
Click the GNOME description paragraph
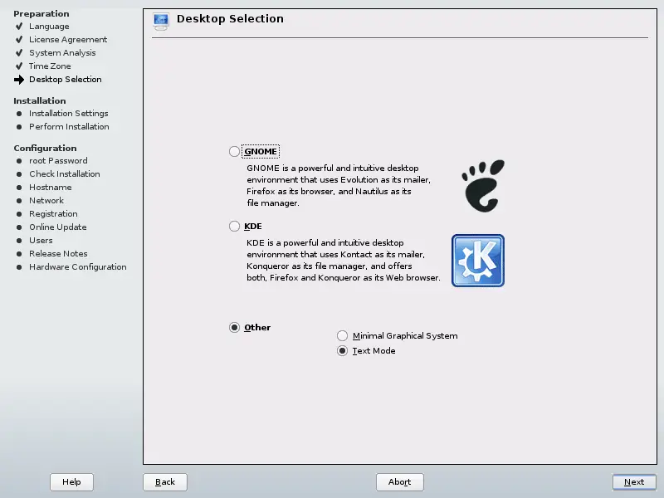coord(339,185)
